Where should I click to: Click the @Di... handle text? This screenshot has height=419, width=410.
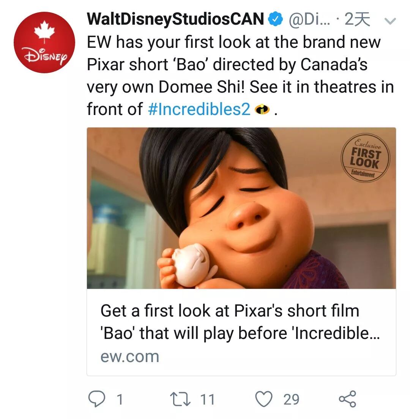pos(309,19)
